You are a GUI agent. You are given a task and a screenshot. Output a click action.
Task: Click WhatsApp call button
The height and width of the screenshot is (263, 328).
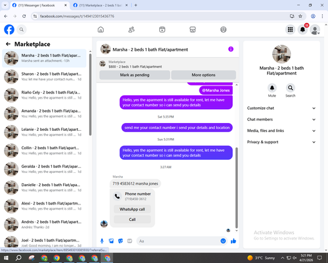(133, 209)
